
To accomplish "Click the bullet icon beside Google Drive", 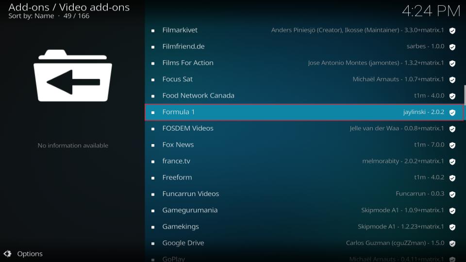I will [153, 243].
